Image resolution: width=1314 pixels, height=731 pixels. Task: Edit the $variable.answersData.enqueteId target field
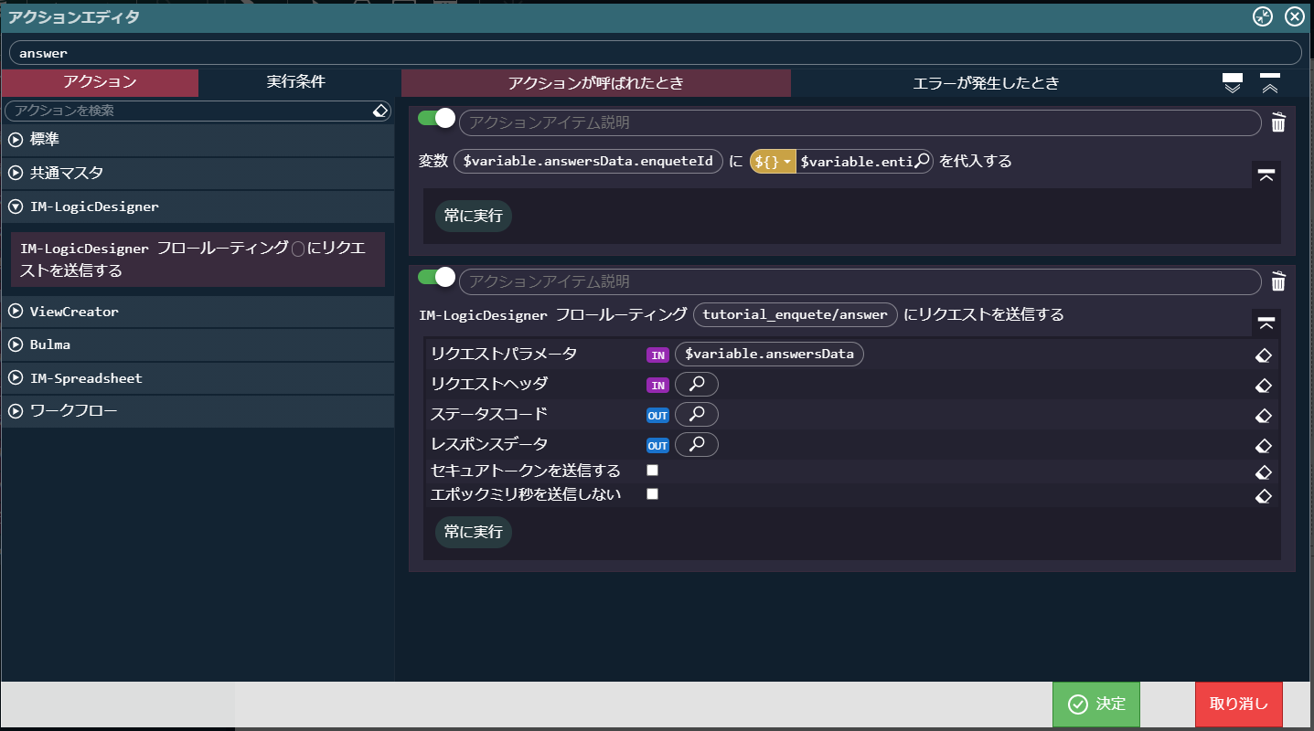[589, 161]
